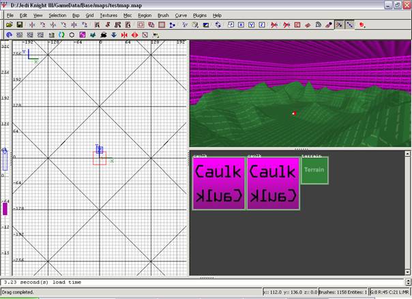Click the red eraser-shaped toolbar icon
The height and width of the screenshot is (299, 412).
coord(308,25)
